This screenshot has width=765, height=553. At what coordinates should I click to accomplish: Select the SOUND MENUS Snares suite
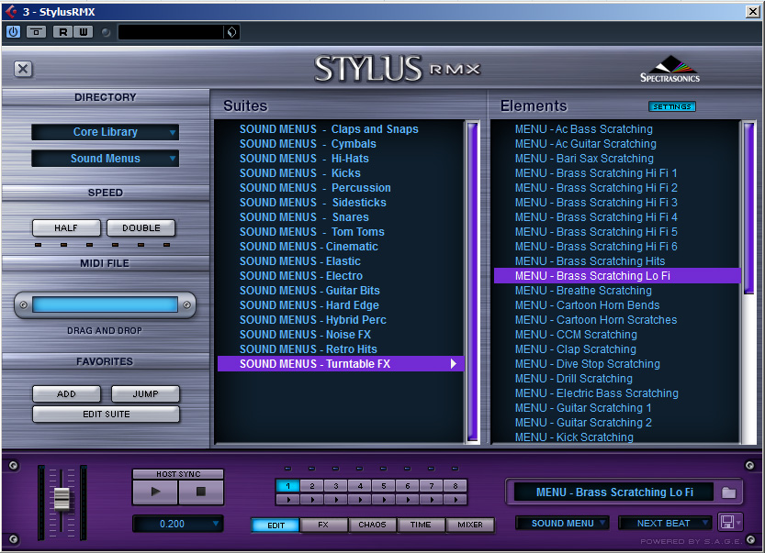[x=340, y=217]
